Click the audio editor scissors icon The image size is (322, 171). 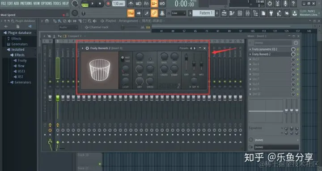pyautogui.click(x=277, y=4)
